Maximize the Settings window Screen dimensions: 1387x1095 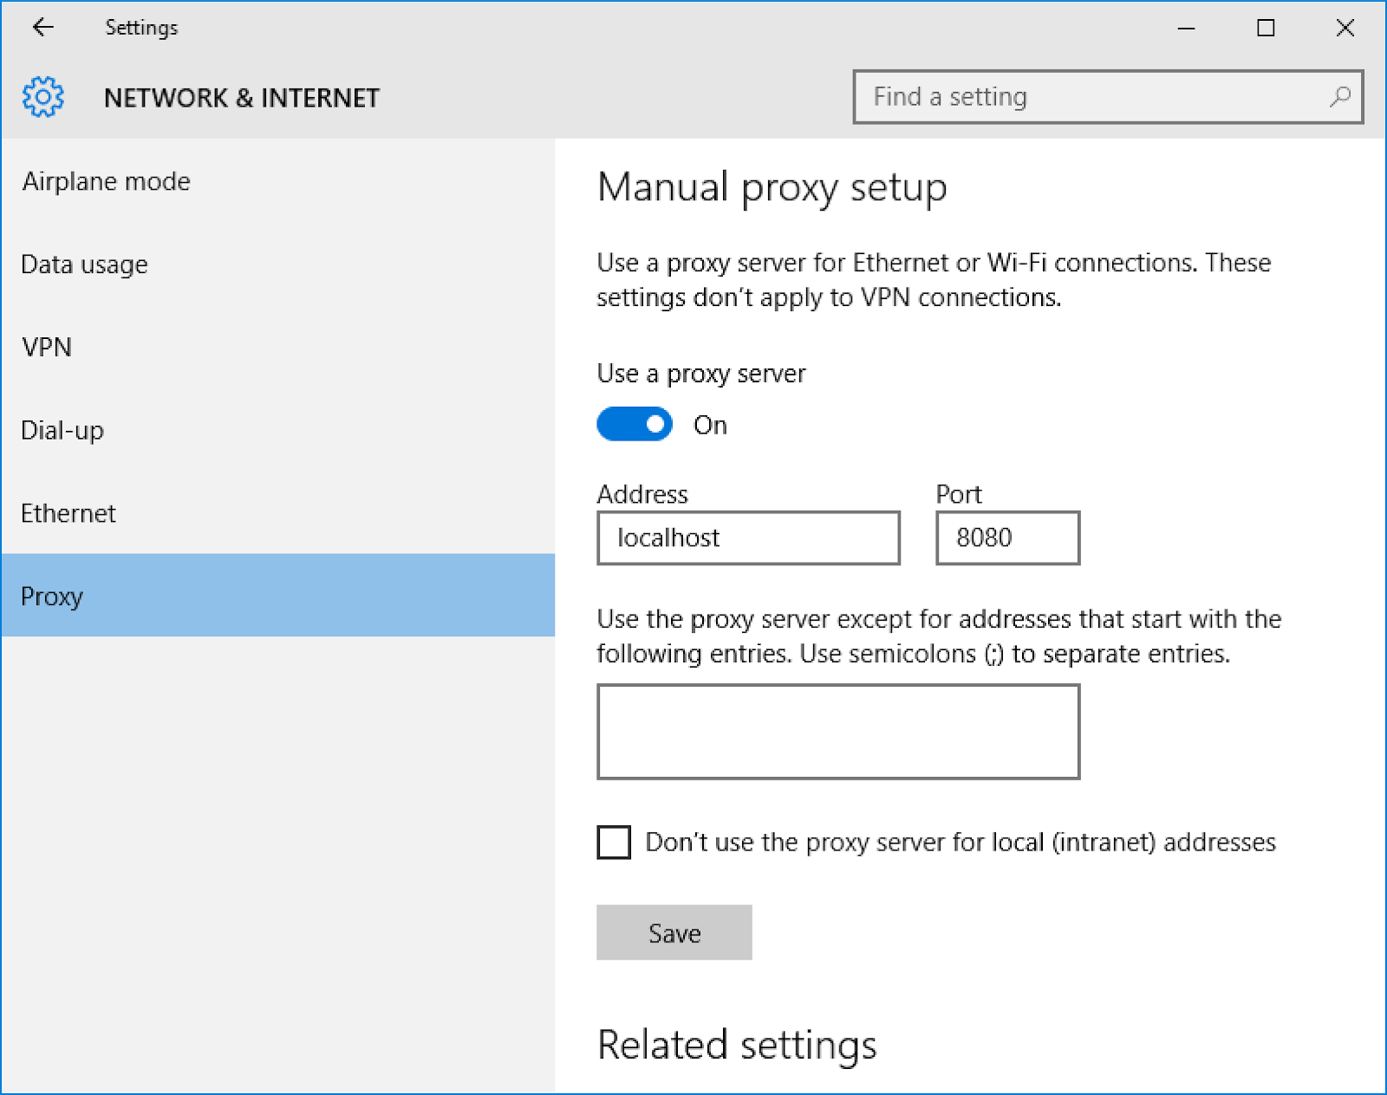(x=1266, y=28)
